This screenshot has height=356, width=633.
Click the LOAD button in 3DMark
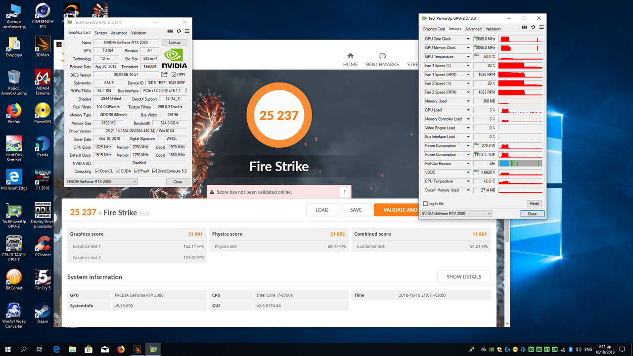[x=322, y=210]
